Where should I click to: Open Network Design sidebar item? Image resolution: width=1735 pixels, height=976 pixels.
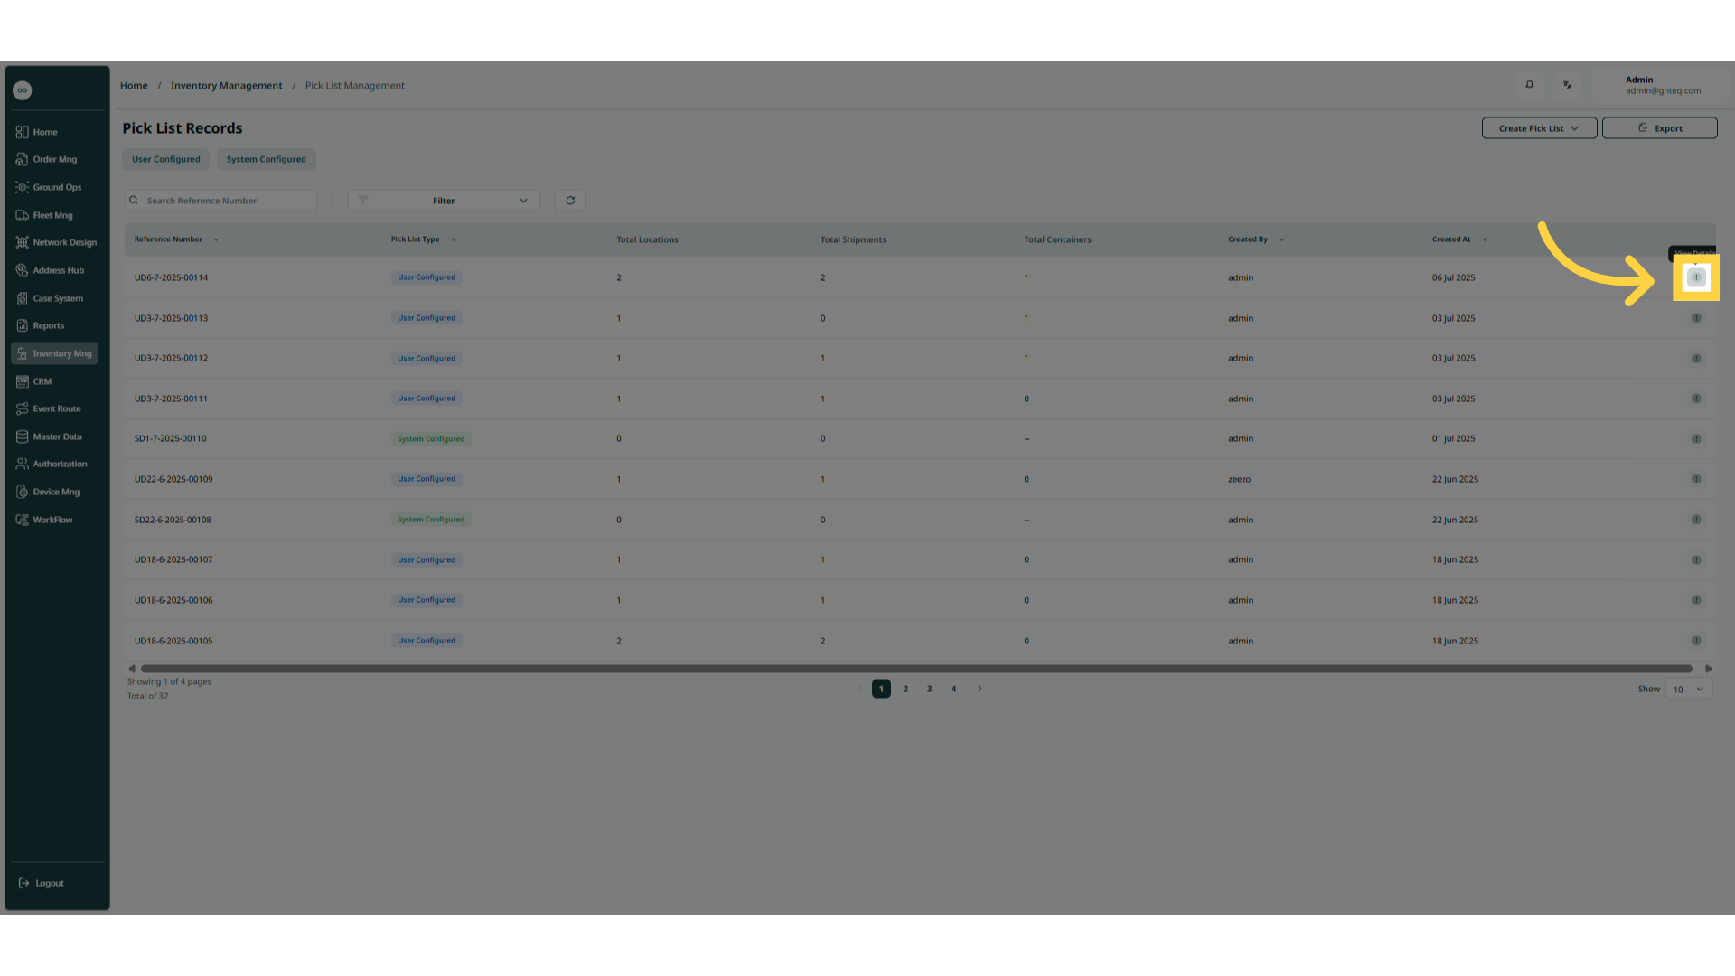pos(56,242)
